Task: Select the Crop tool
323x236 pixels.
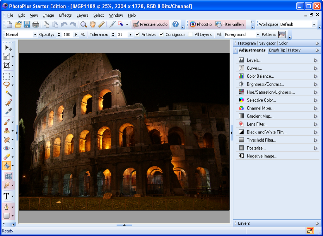Action: (x=7, y=65)
